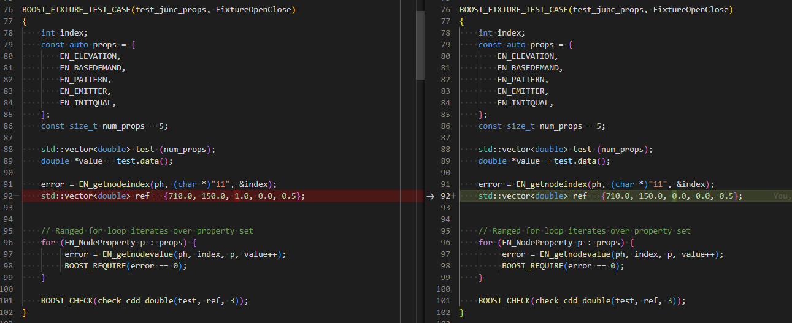Click 'test_junc_props' in the modified pane
The width and height of the screenshot is (792, 323).
(x=609, y=10)
